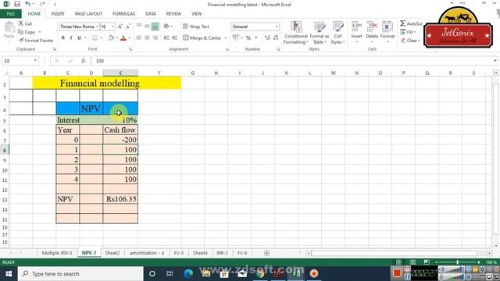Increase font size with the grow icon
Image resolution: width=500 pixels, height=281 pixels.
[120, 27]
